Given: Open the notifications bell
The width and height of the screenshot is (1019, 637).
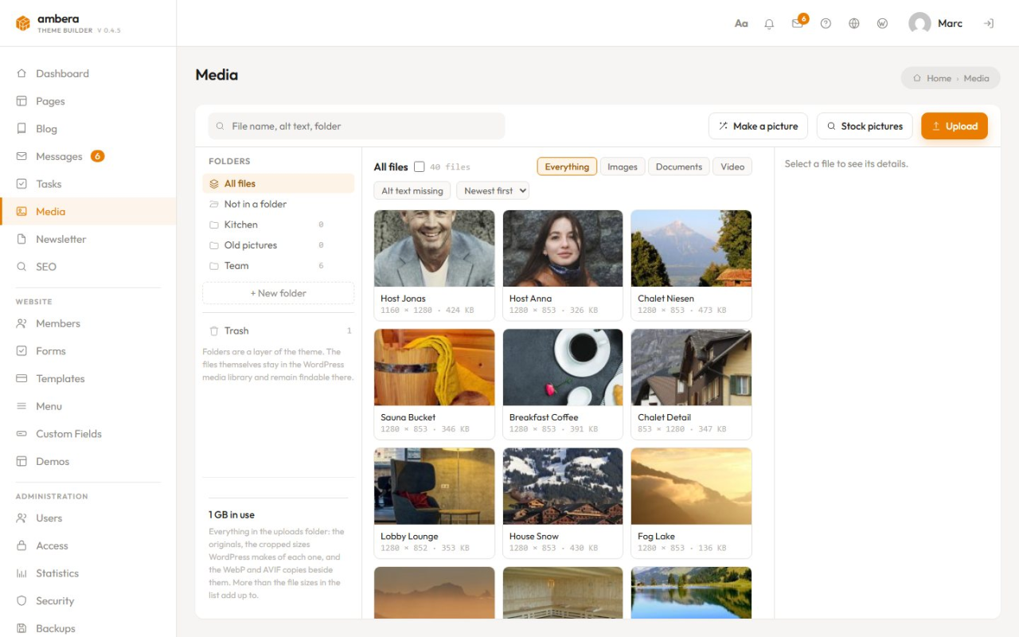Looking at the screenshot, I should click(769, 24).
